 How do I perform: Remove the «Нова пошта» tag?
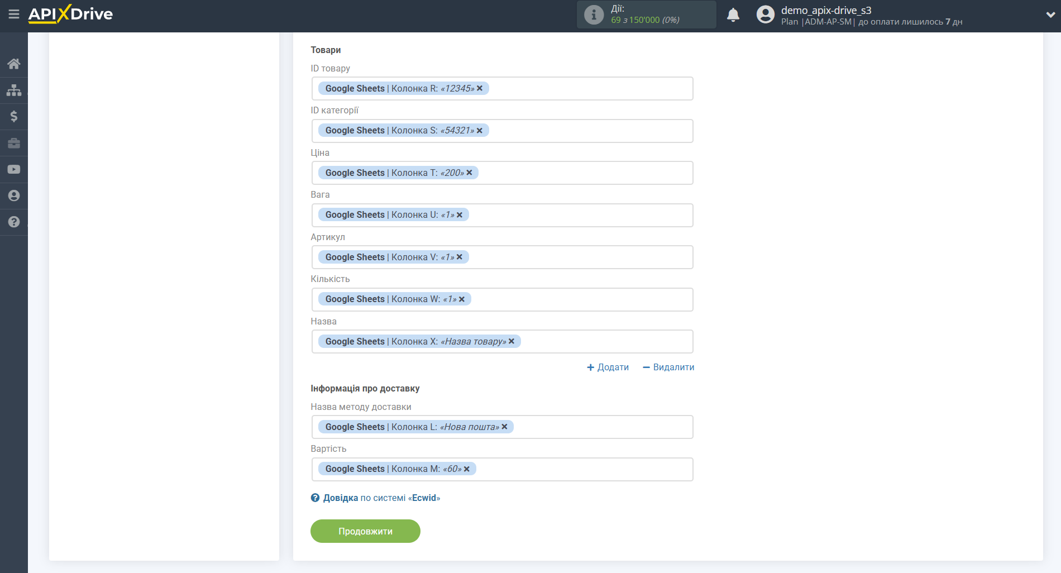(x=504, y=427)
